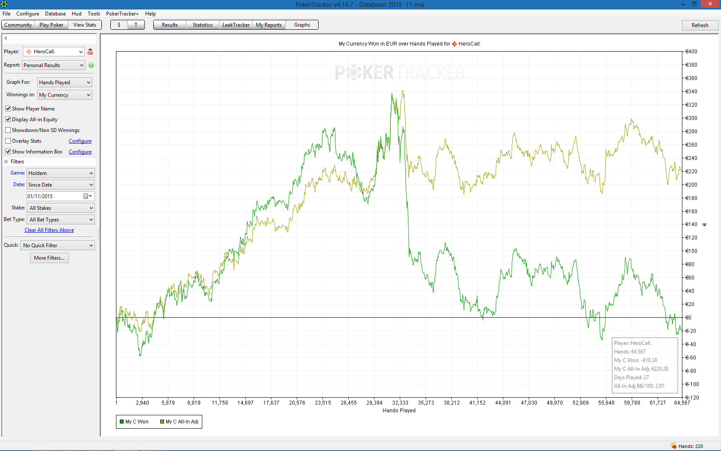Open the Statistics tab

203,25
